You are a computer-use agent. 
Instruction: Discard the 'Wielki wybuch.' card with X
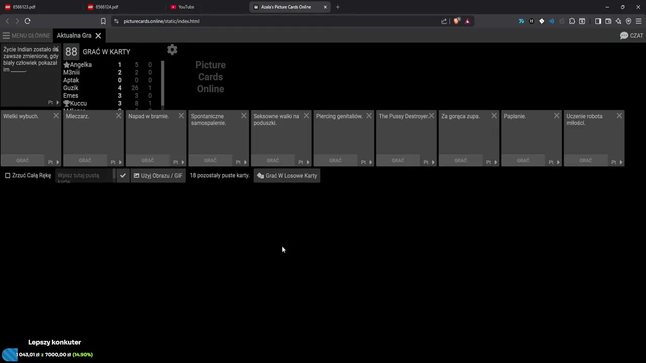coord(56,116)
